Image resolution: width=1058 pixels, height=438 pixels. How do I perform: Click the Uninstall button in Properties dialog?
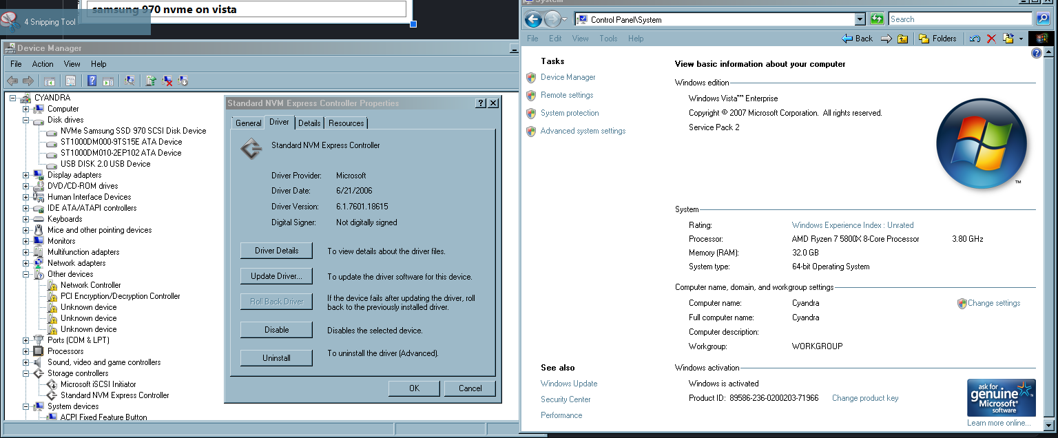pyautogui.click(x=276, y=358)
